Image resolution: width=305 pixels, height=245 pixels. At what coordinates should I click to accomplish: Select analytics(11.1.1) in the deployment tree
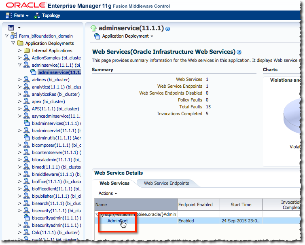point(56,87)
